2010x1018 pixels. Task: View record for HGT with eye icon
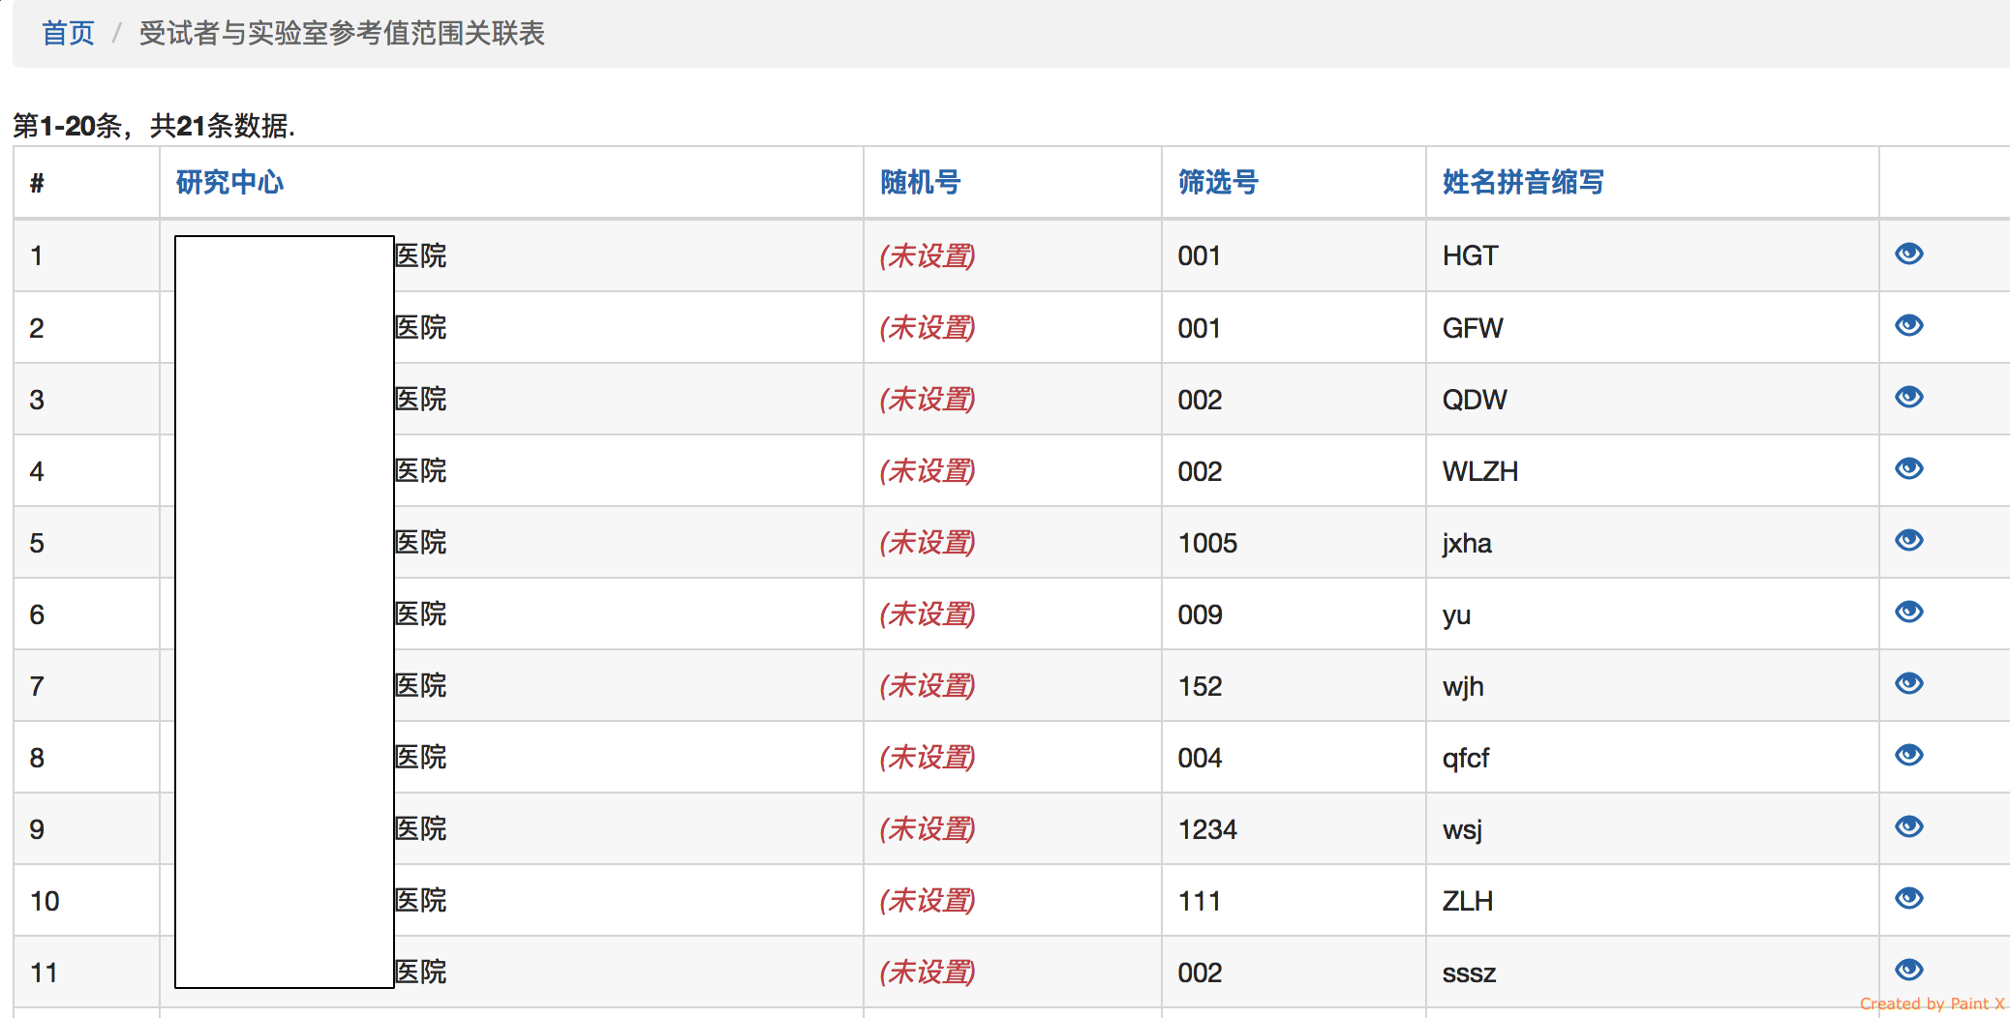(1909, 254)
